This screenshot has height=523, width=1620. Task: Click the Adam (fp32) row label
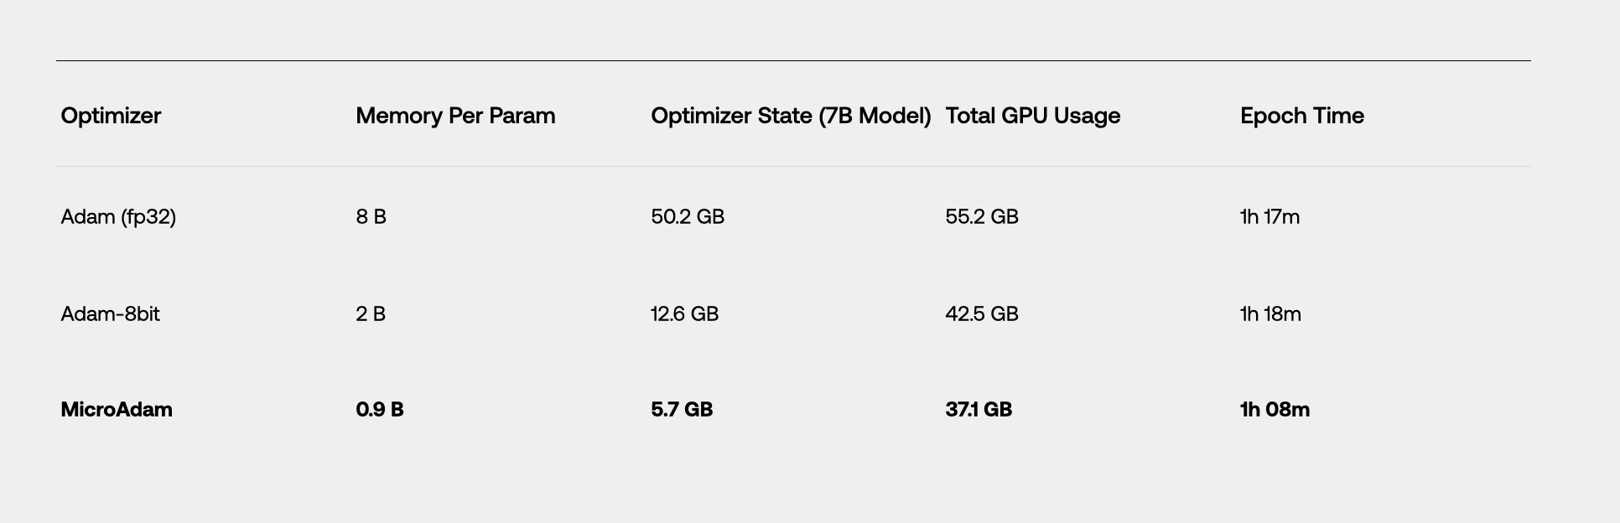118,217
